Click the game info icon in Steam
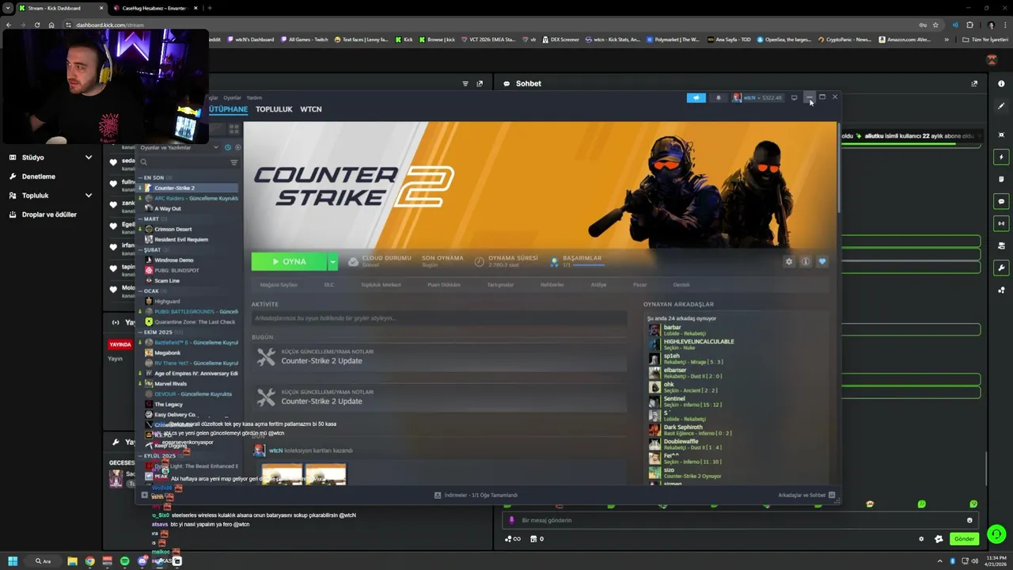 pyautogui.click(x=806, y=261)
